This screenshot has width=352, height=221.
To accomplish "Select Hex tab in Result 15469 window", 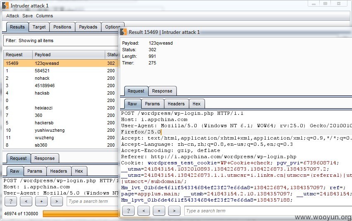I will pos(196,104).
